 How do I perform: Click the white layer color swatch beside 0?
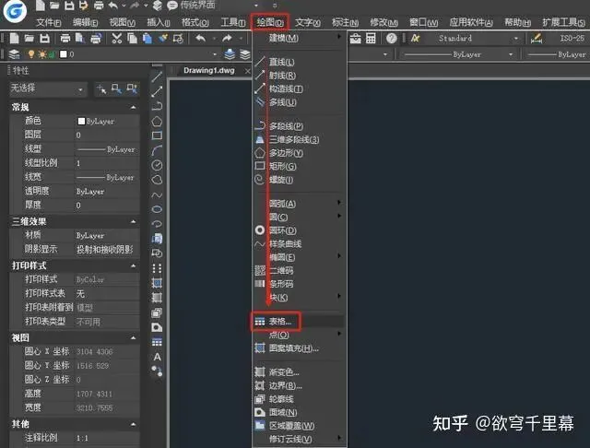[64, 54]
